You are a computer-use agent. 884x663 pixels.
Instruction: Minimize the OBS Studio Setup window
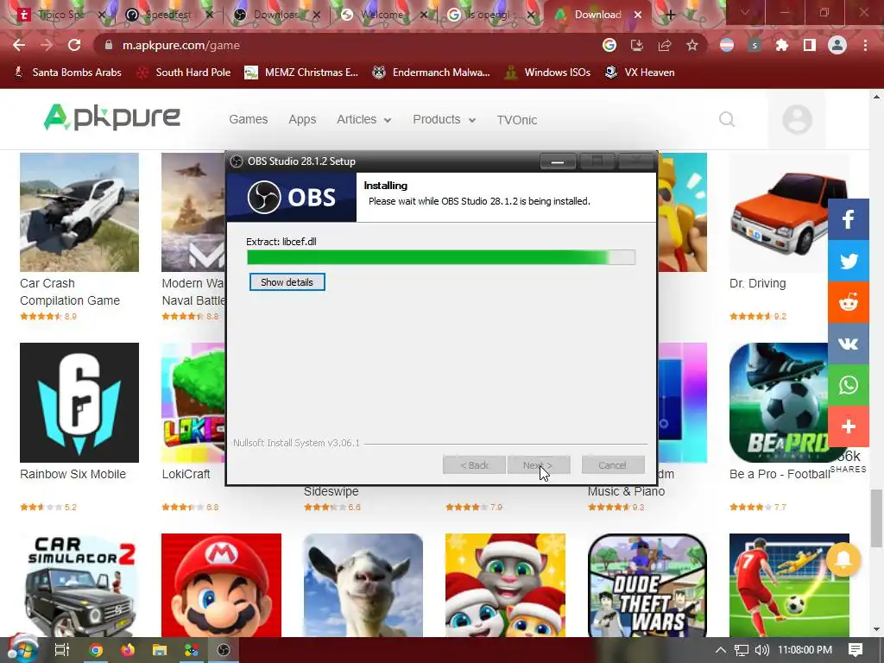point(558,161)
